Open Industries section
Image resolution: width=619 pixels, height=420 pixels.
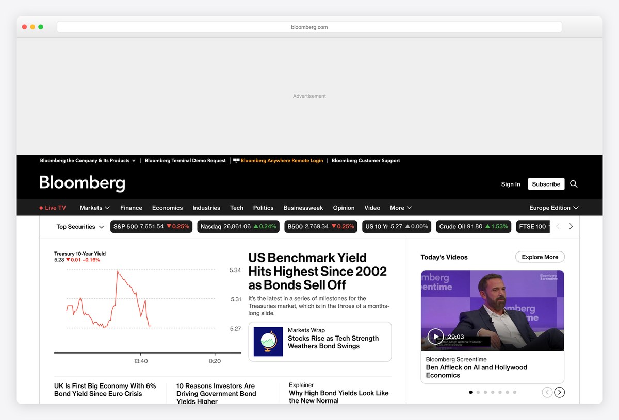coord(206,208)
